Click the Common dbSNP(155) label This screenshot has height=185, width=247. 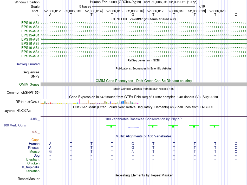(x=23, y=93)
